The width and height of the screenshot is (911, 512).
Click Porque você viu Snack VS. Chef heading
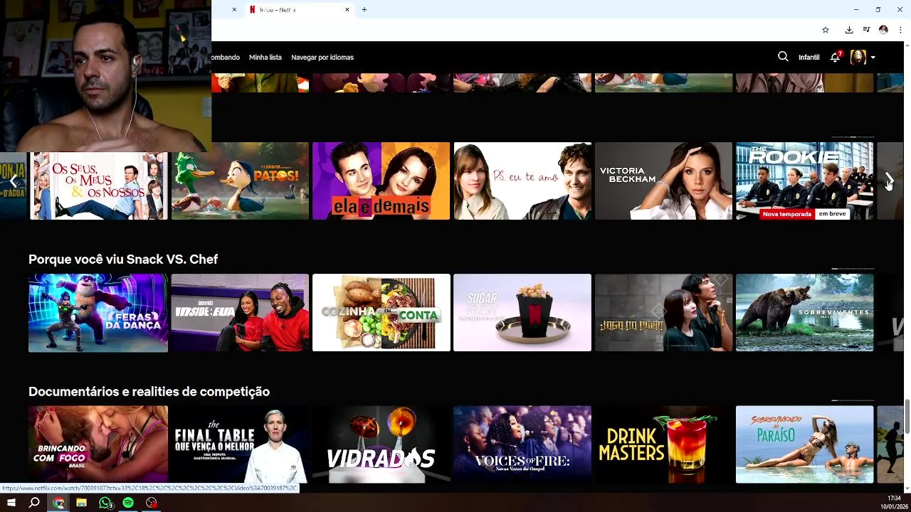point(123,260)
